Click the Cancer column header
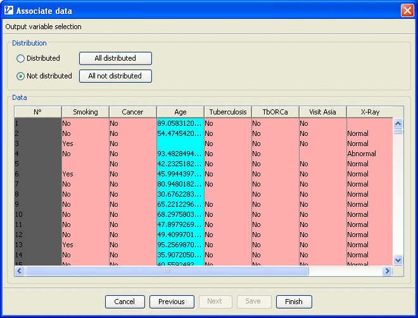Image resolution: width=418 pixels, height=318 pixels. [133, 112]
